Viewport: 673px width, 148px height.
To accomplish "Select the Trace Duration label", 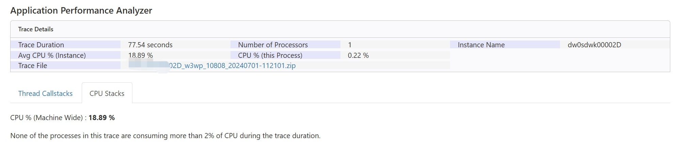I will click(41, 45).
